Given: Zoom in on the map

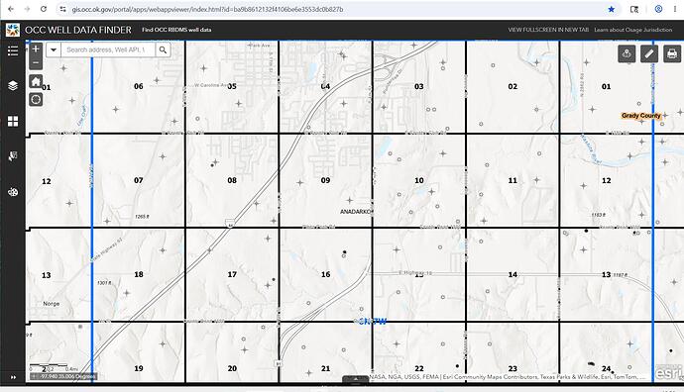Looking at the screenshot, I should coord(36,49).
